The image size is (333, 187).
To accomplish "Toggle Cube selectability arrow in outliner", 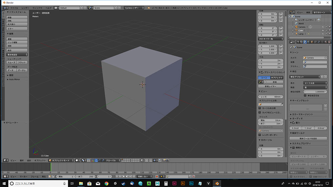I will [326, 30].
